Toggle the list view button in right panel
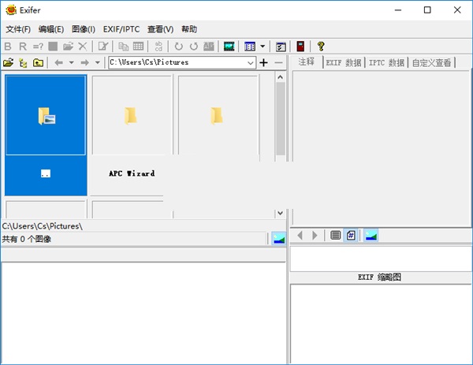Viewport: 473px width, 365px height. [336, 235]
